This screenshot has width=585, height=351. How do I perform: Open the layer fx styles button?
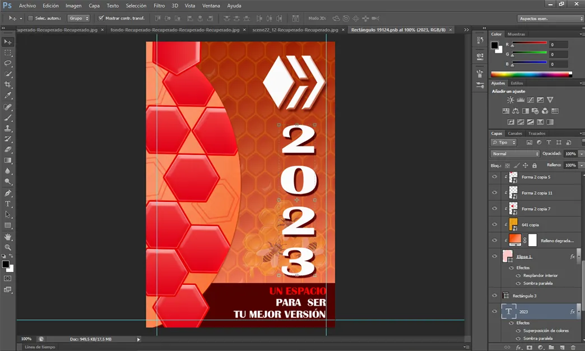[518, 347]
